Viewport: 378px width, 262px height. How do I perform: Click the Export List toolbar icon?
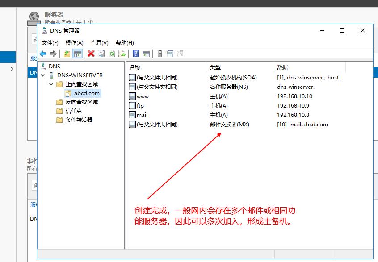[x=122, y=54]
